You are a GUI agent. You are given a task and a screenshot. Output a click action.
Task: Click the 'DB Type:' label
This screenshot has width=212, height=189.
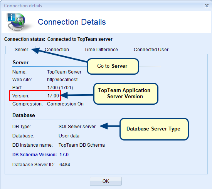point(22,127)
